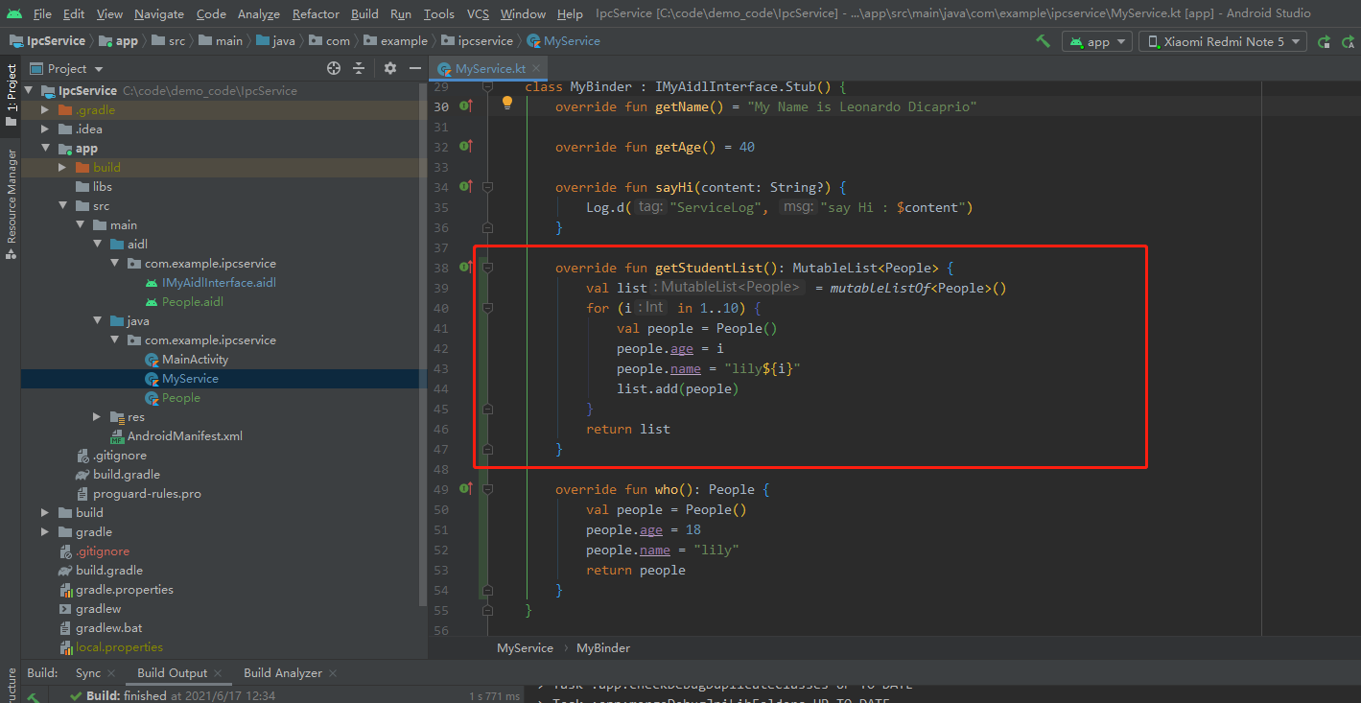This screenshot has width=1361, height=703.
Task: Open the Project view selector dropdown
Action: tap(67, 68)
